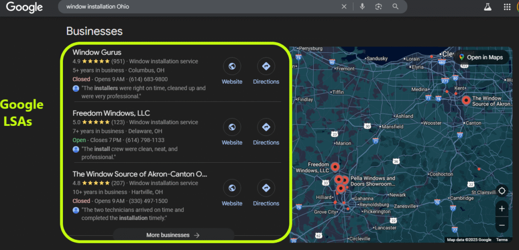Open Freedom Windows, LLC business listing
The width and height of the screenshot is (519, 250).
[111, 113]
